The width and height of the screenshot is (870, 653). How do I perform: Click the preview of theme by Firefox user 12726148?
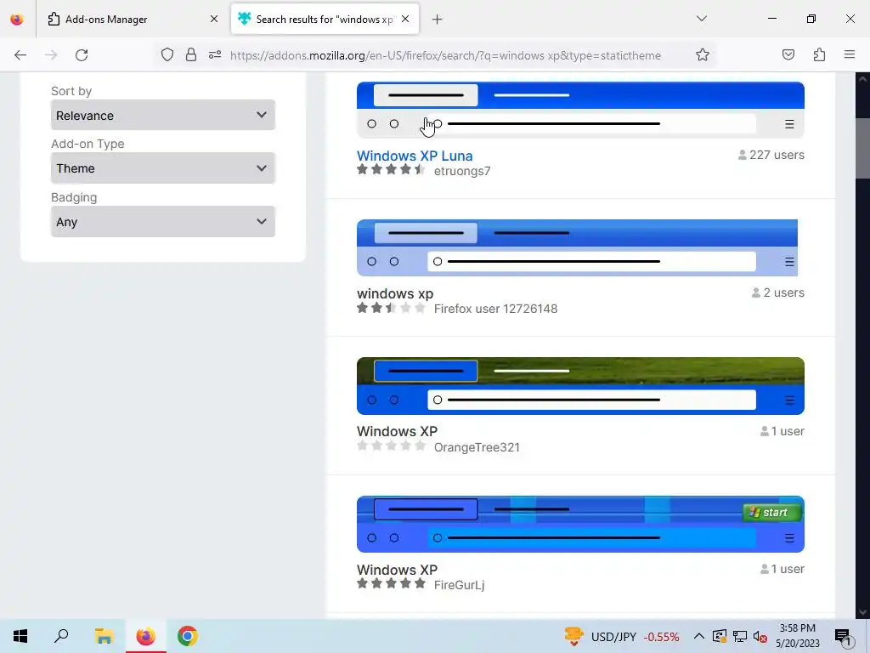coord(577,247)
